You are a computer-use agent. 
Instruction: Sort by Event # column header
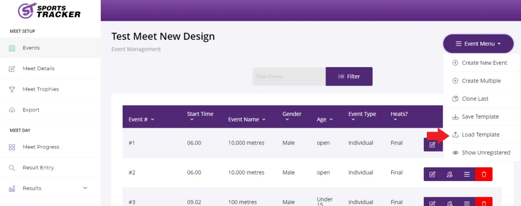click(141, 120)
